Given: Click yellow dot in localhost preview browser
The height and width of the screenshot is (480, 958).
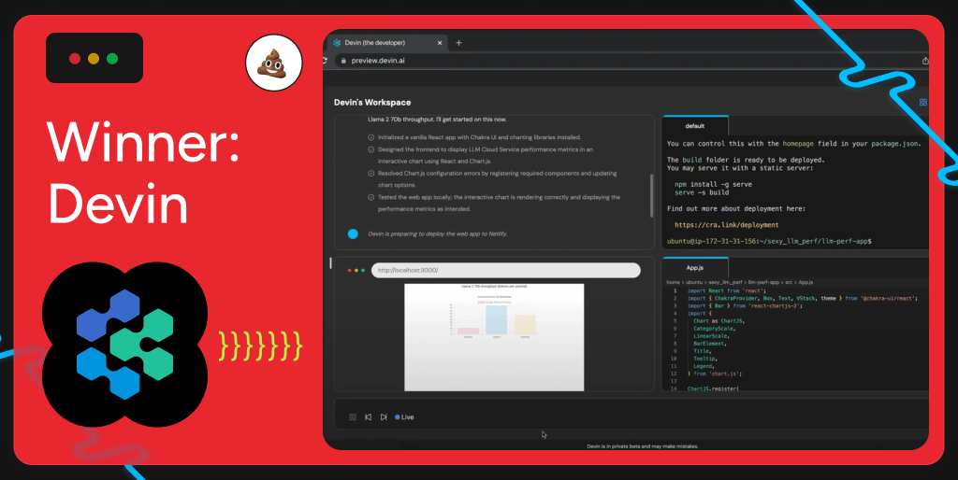Looking at the screenshot, I should (356, 270).
